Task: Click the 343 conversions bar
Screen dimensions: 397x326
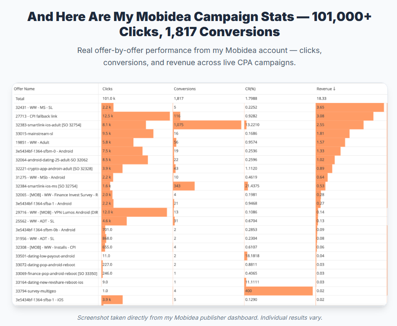Action: pos(184,186)
